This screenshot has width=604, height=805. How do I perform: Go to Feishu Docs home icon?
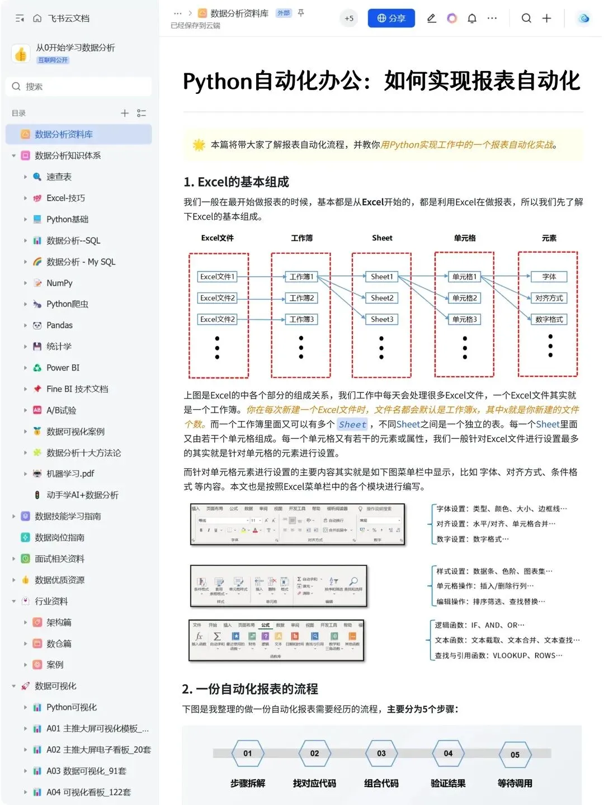tap(37, 18)
